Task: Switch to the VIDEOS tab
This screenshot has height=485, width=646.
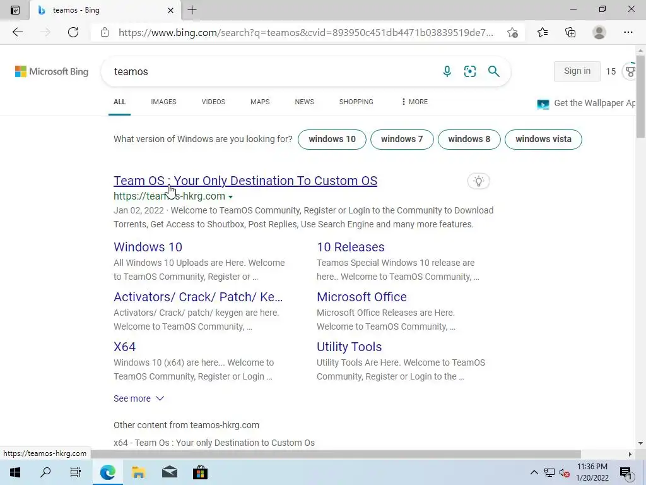Action: [213, 102]
